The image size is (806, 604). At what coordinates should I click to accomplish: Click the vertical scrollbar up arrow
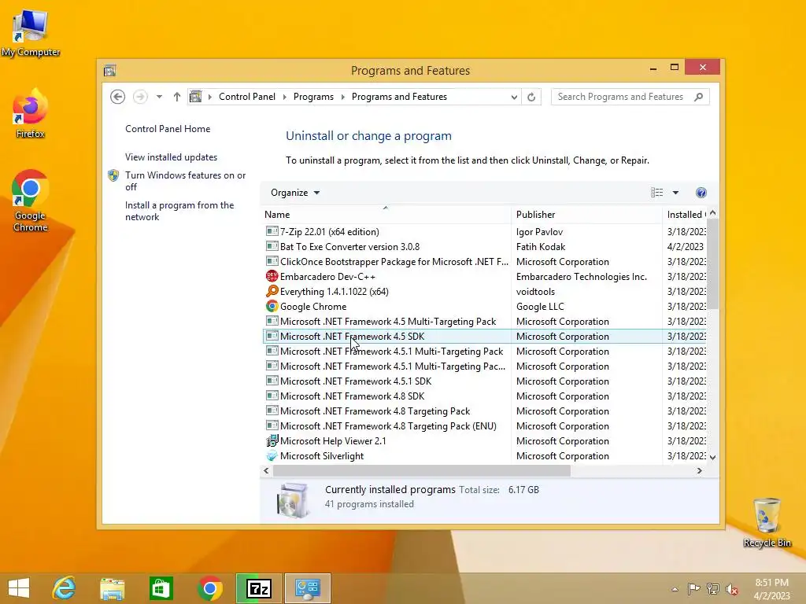pos(712,212)
